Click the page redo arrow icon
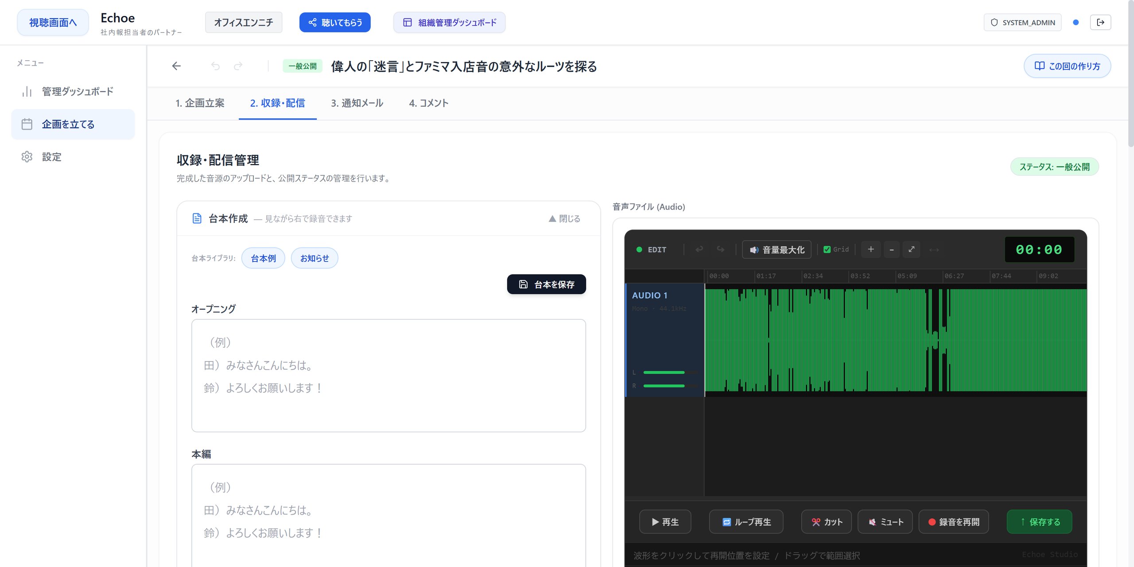 point(238,66)
